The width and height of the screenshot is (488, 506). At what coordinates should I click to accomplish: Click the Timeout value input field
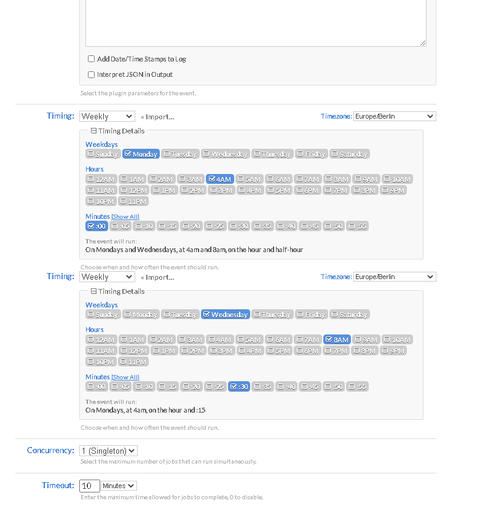coord(89,485)
